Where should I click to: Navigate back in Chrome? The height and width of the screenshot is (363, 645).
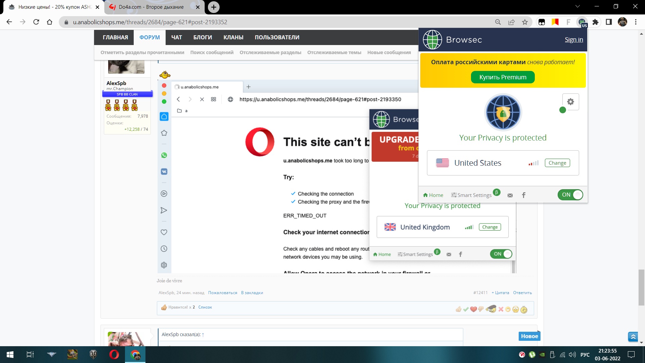(x=9, y=22)
